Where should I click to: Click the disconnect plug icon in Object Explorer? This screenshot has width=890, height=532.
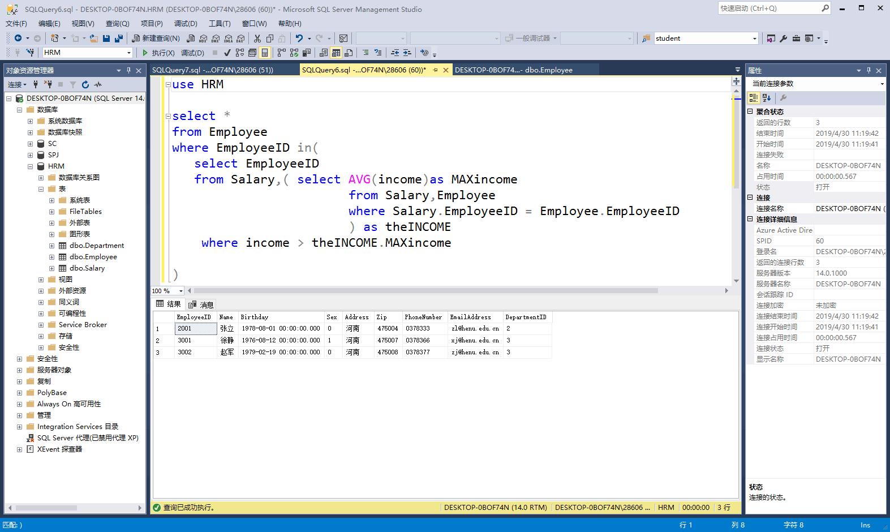(x=48, y=84)
